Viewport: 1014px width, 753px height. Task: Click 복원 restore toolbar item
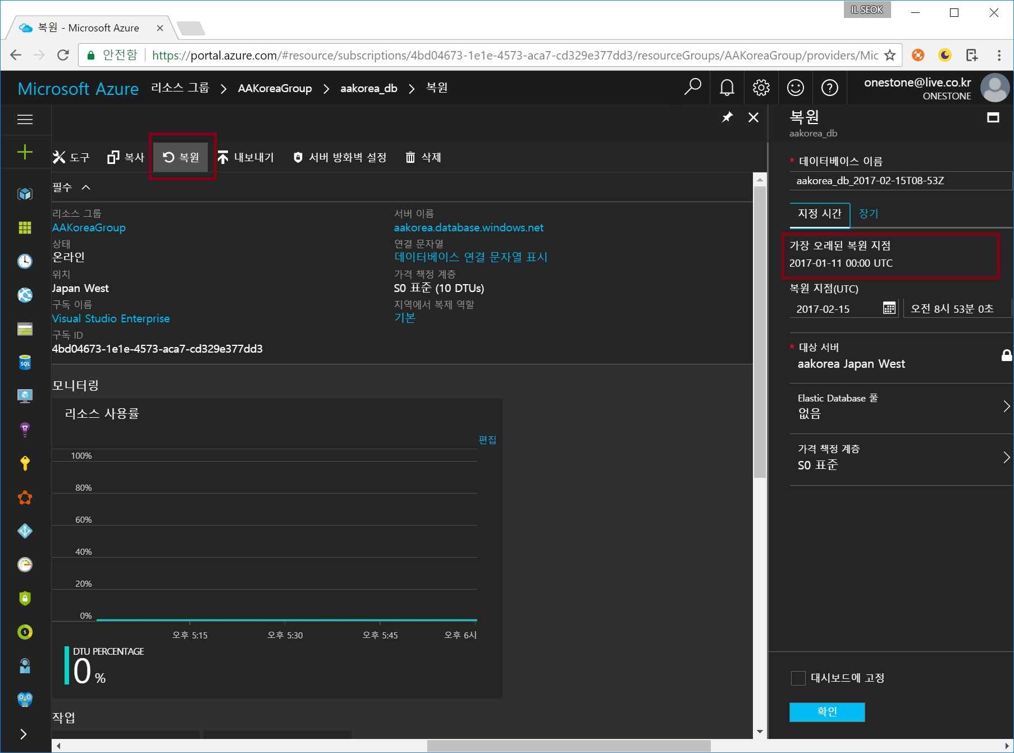pyautogui.click(x=182, y=157)
